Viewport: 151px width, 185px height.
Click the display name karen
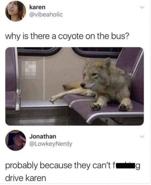click(x=37, y=7)
